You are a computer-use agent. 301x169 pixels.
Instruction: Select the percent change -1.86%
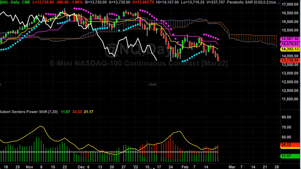pyautogui.click(x=77, y=2)
